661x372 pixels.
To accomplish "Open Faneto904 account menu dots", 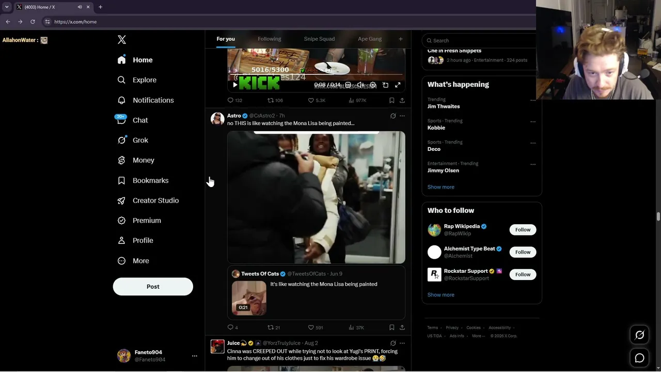I will (x=195, y=356).
